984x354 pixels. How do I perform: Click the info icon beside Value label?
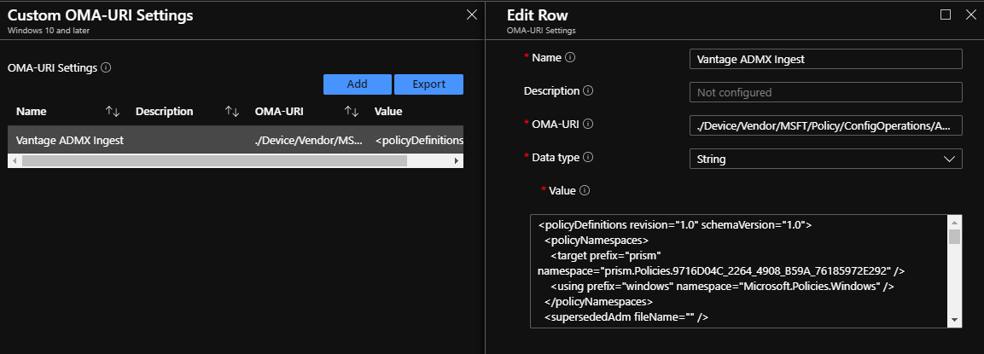coord(585,190)
